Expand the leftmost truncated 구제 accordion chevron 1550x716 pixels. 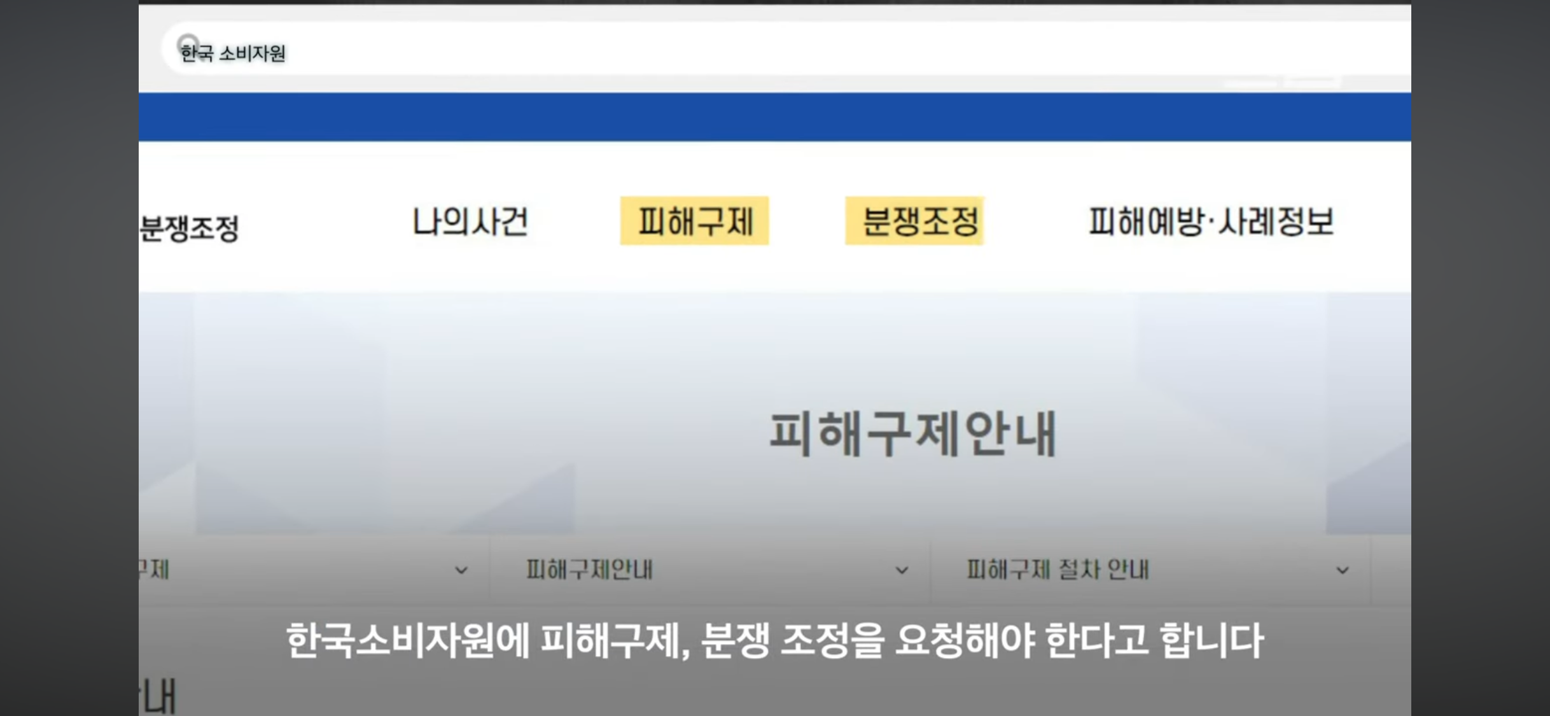tap(461, 570)
